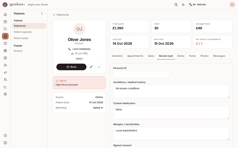Edit patient with the pencil icon
The image size is (238, 148).
coord(91,67)
